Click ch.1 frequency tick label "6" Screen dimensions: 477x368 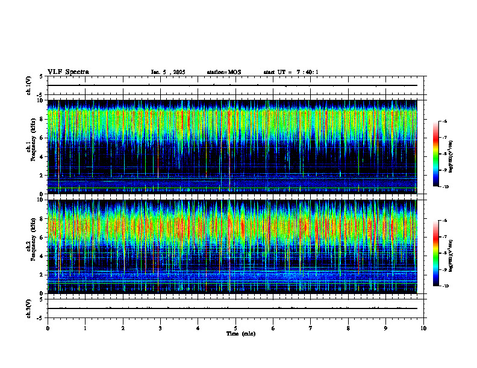(x=43, y=138)
